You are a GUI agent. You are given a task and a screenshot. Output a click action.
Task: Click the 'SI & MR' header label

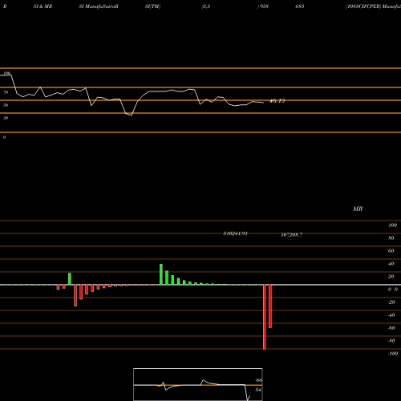43,6
